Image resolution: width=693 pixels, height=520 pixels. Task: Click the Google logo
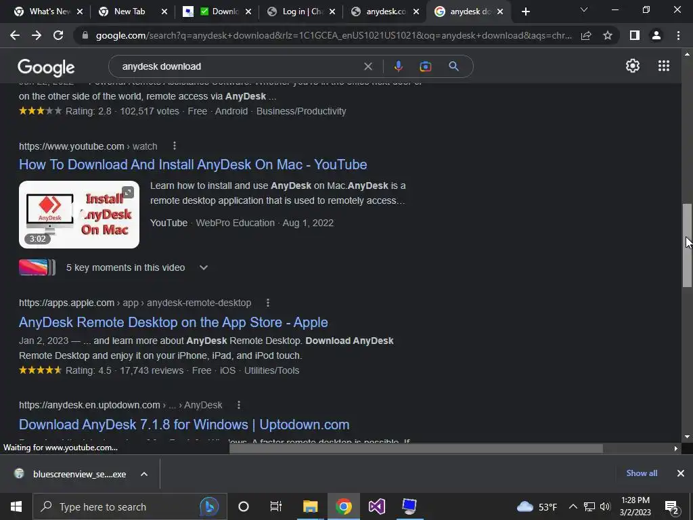coord(46,68)
